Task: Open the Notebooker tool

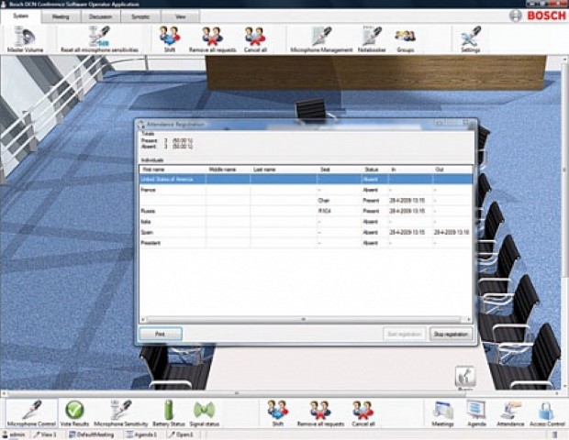Action: tap(371, 38)
